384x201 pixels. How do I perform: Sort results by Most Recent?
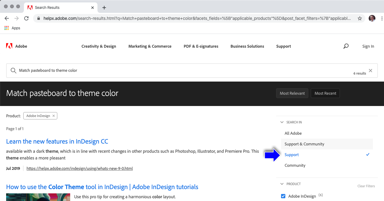(325, 93)
